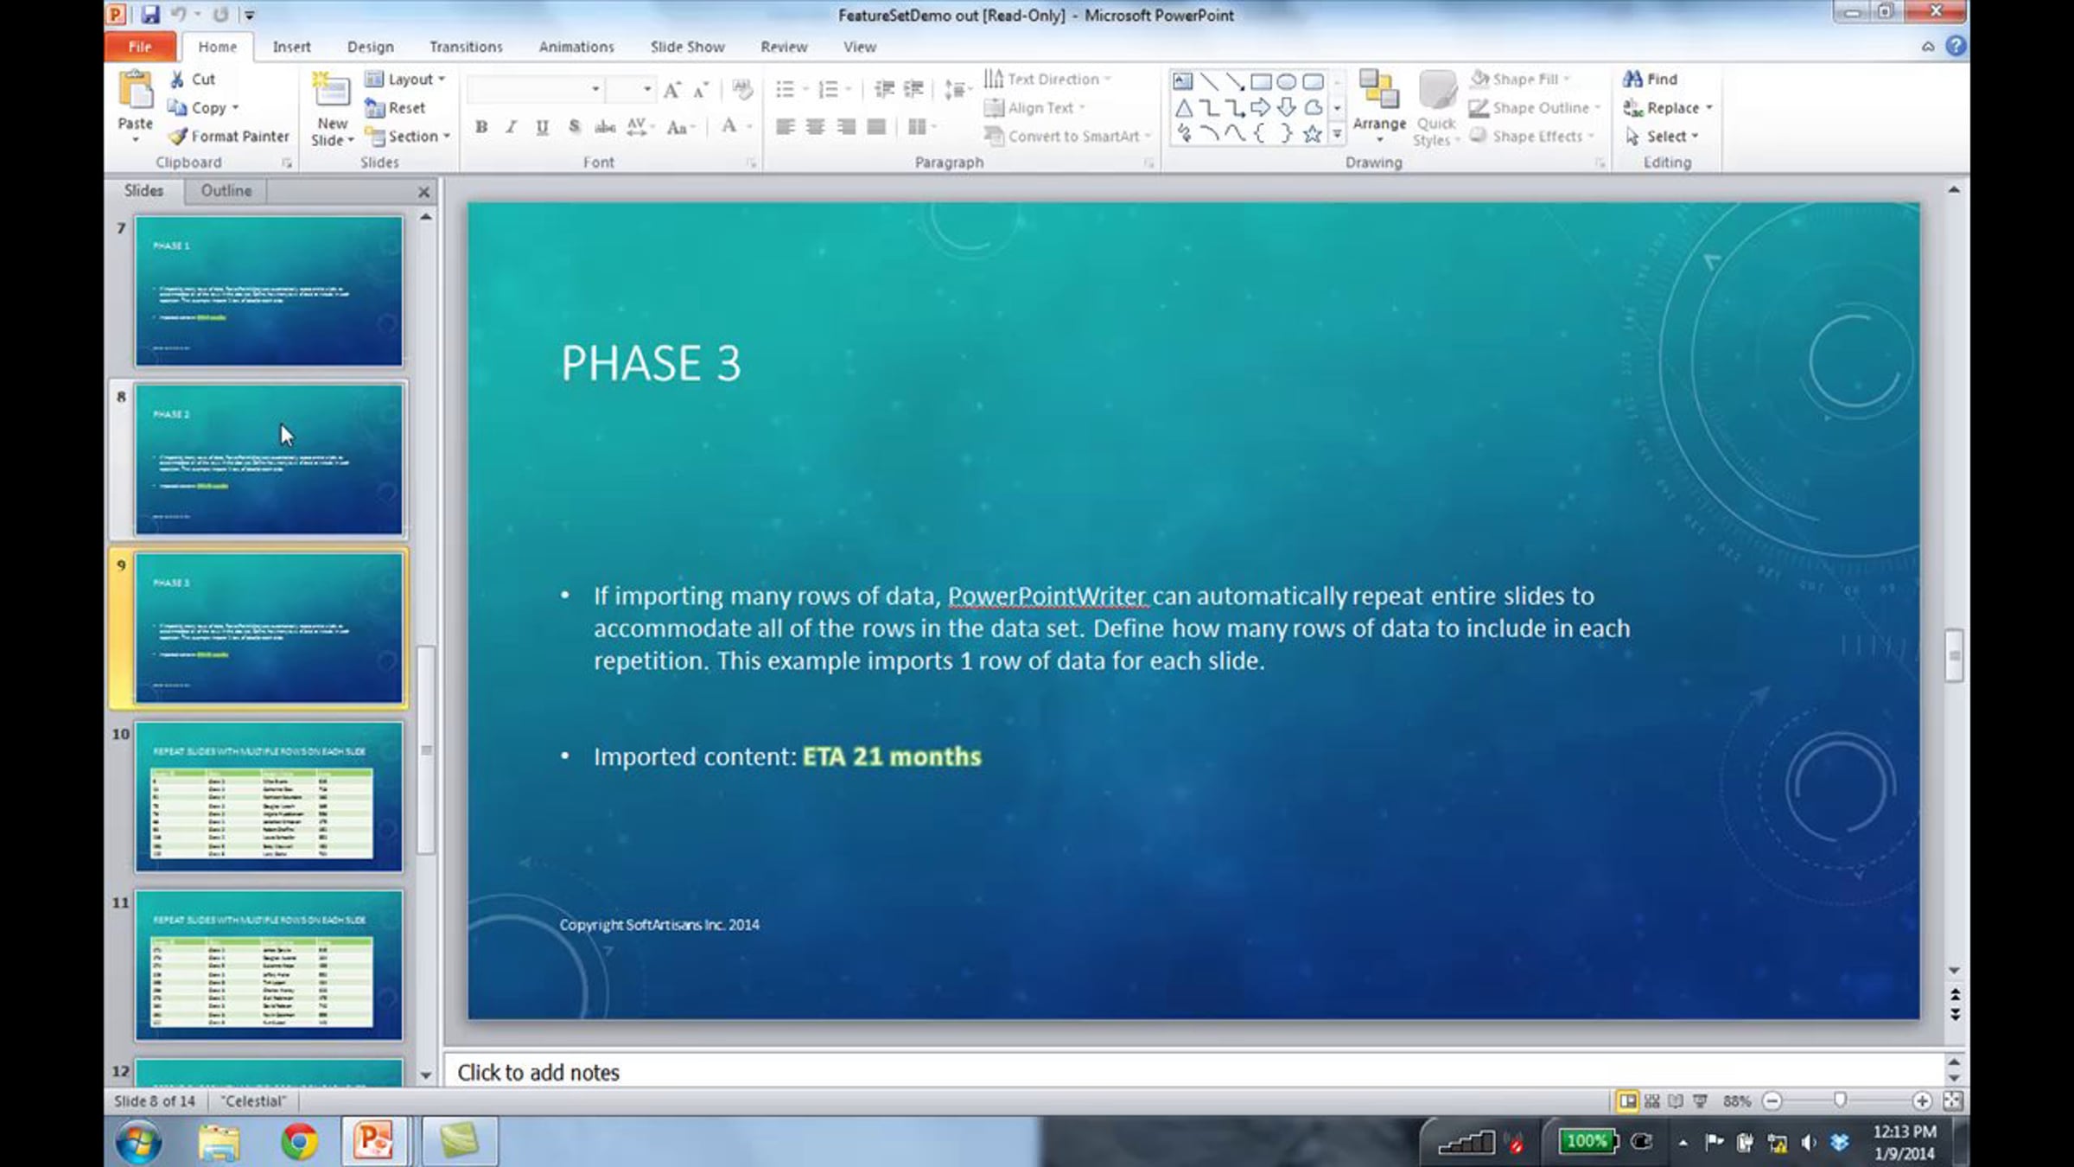Click the zoom slider handle
The height and width of the screenshot is (1167, 2074).
tap(1840, 1100)
